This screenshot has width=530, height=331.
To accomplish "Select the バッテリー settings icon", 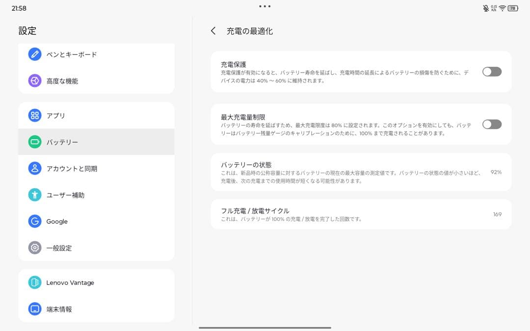I will pos(34,141).
